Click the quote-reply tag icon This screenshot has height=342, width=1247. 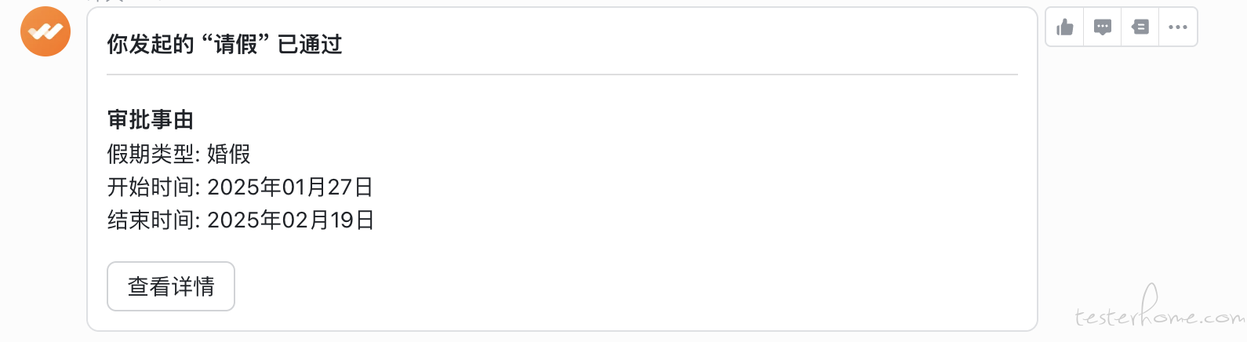(1140, 27)
